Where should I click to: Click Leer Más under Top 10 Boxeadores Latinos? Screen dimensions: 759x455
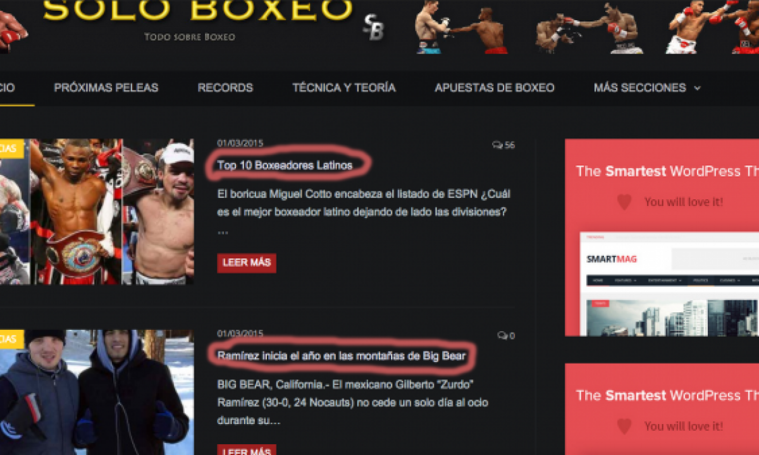(x=247, y=263)
